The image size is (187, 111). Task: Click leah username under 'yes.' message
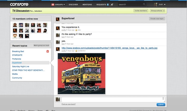point(63,44)
